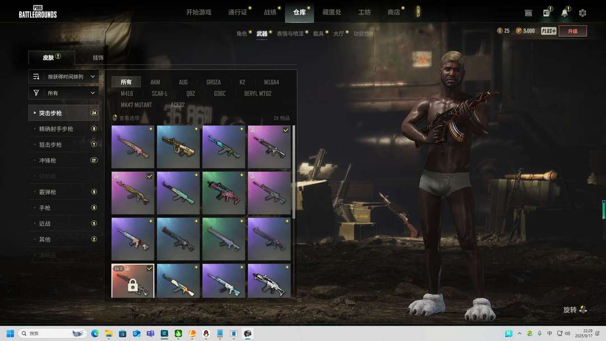Filter weapon skins by M416
606x341 pixels.
pyautogui.click(x=127, y=94)
